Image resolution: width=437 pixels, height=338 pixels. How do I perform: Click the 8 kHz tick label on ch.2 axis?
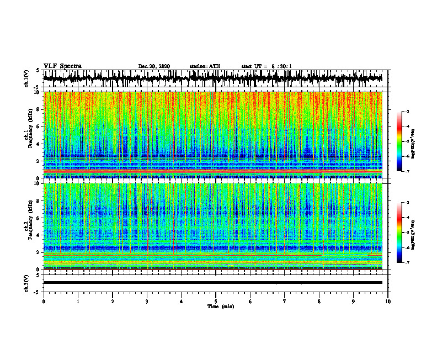click(x=38, y=201)
